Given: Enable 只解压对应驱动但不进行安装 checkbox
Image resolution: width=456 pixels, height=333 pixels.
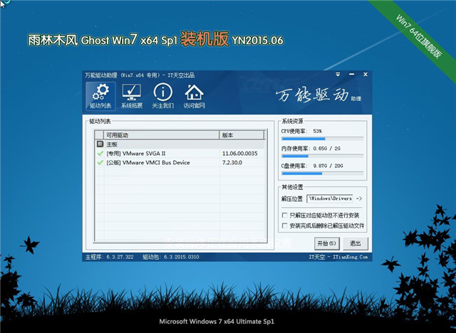Looking at the screenshot, I should tap(285, 215).
